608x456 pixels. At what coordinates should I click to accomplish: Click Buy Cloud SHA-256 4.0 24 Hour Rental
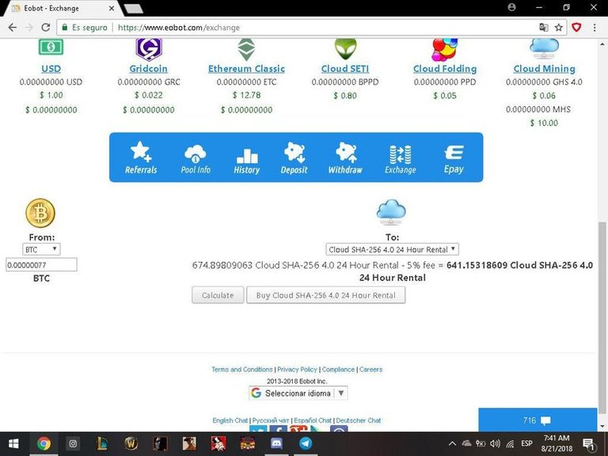pos(325,295)
